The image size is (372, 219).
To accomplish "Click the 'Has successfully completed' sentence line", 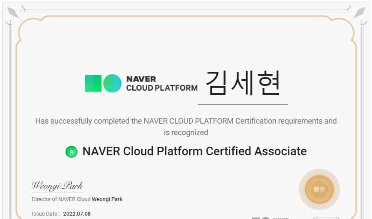I will click(x=186, y=121).
